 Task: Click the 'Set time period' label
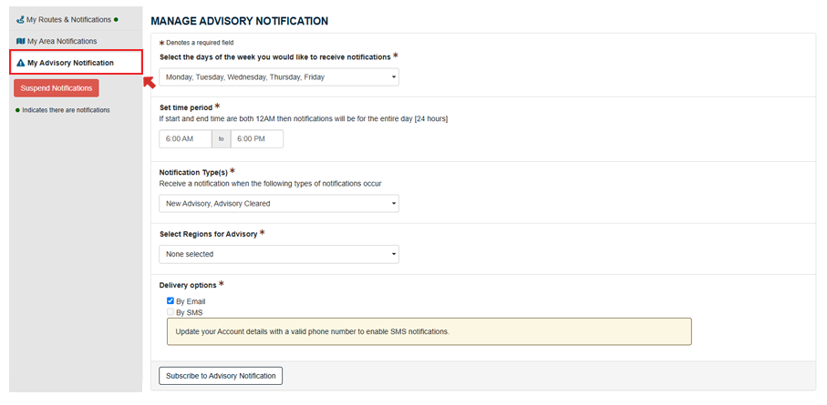pos(186,108)
